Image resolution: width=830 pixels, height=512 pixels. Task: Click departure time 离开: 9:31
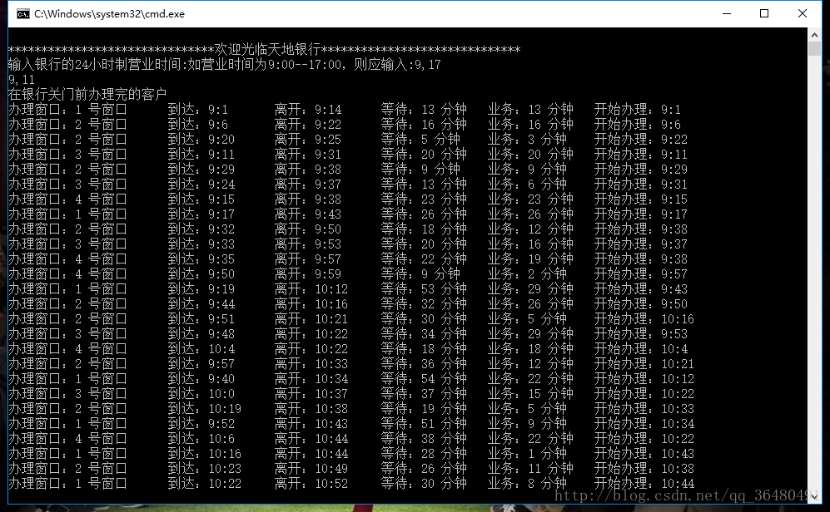[308, 155]
